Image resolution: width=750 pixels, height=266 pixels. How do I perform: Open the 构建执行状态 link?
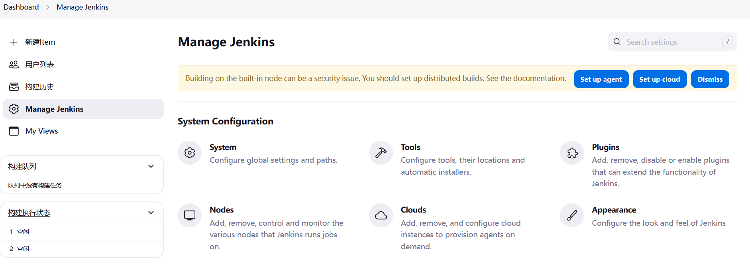click(29, 213)
